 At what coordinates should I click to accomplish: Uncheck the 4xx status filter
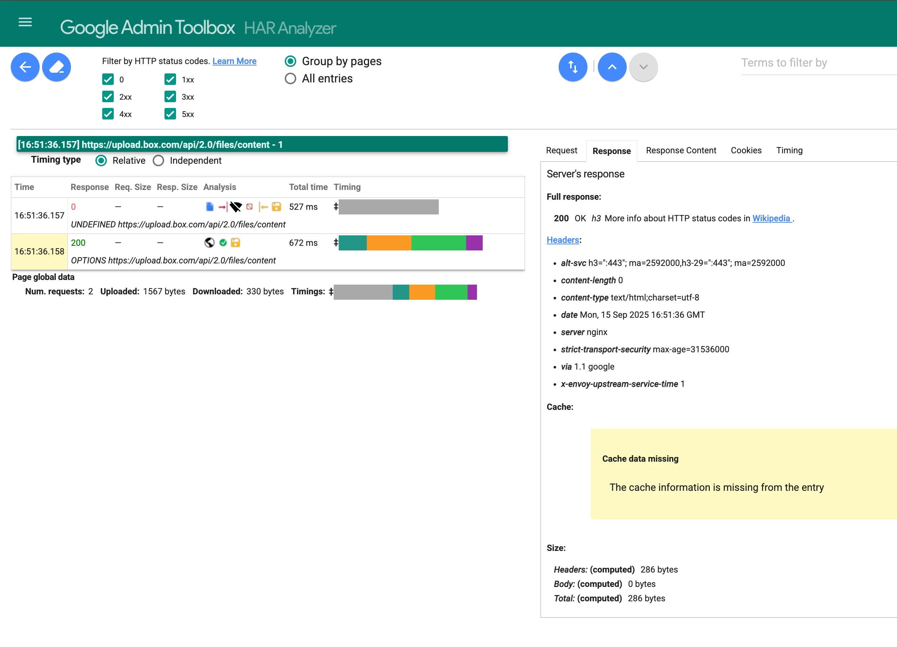[108, 114]
